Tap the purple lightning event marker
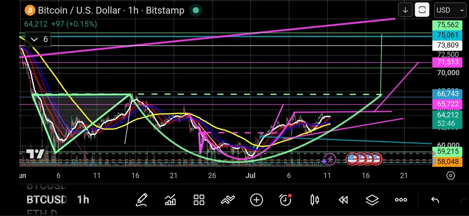Image resolution: width=469 pixels, height=216 pixels. pyautogui.click(x=330, y=159)
